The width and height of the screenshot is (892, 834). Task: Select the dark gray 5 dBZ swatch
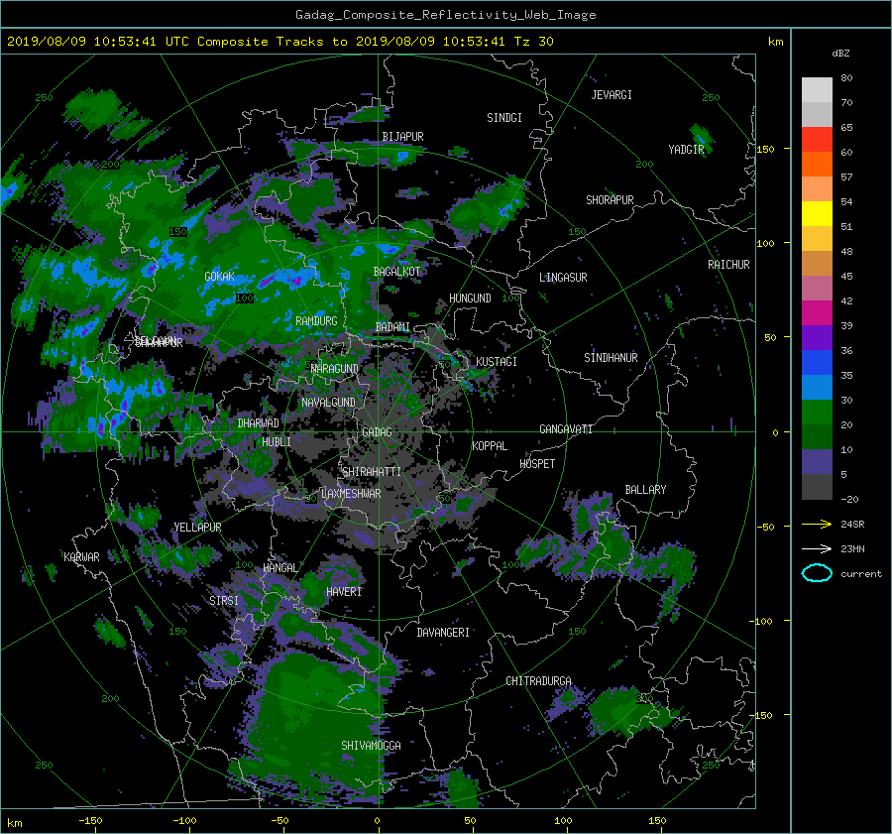coord(817,486)
